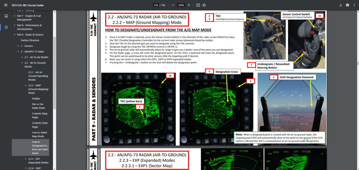Expand Part 8 - Performance & Aerodynamics chevron

coord(15,25)
